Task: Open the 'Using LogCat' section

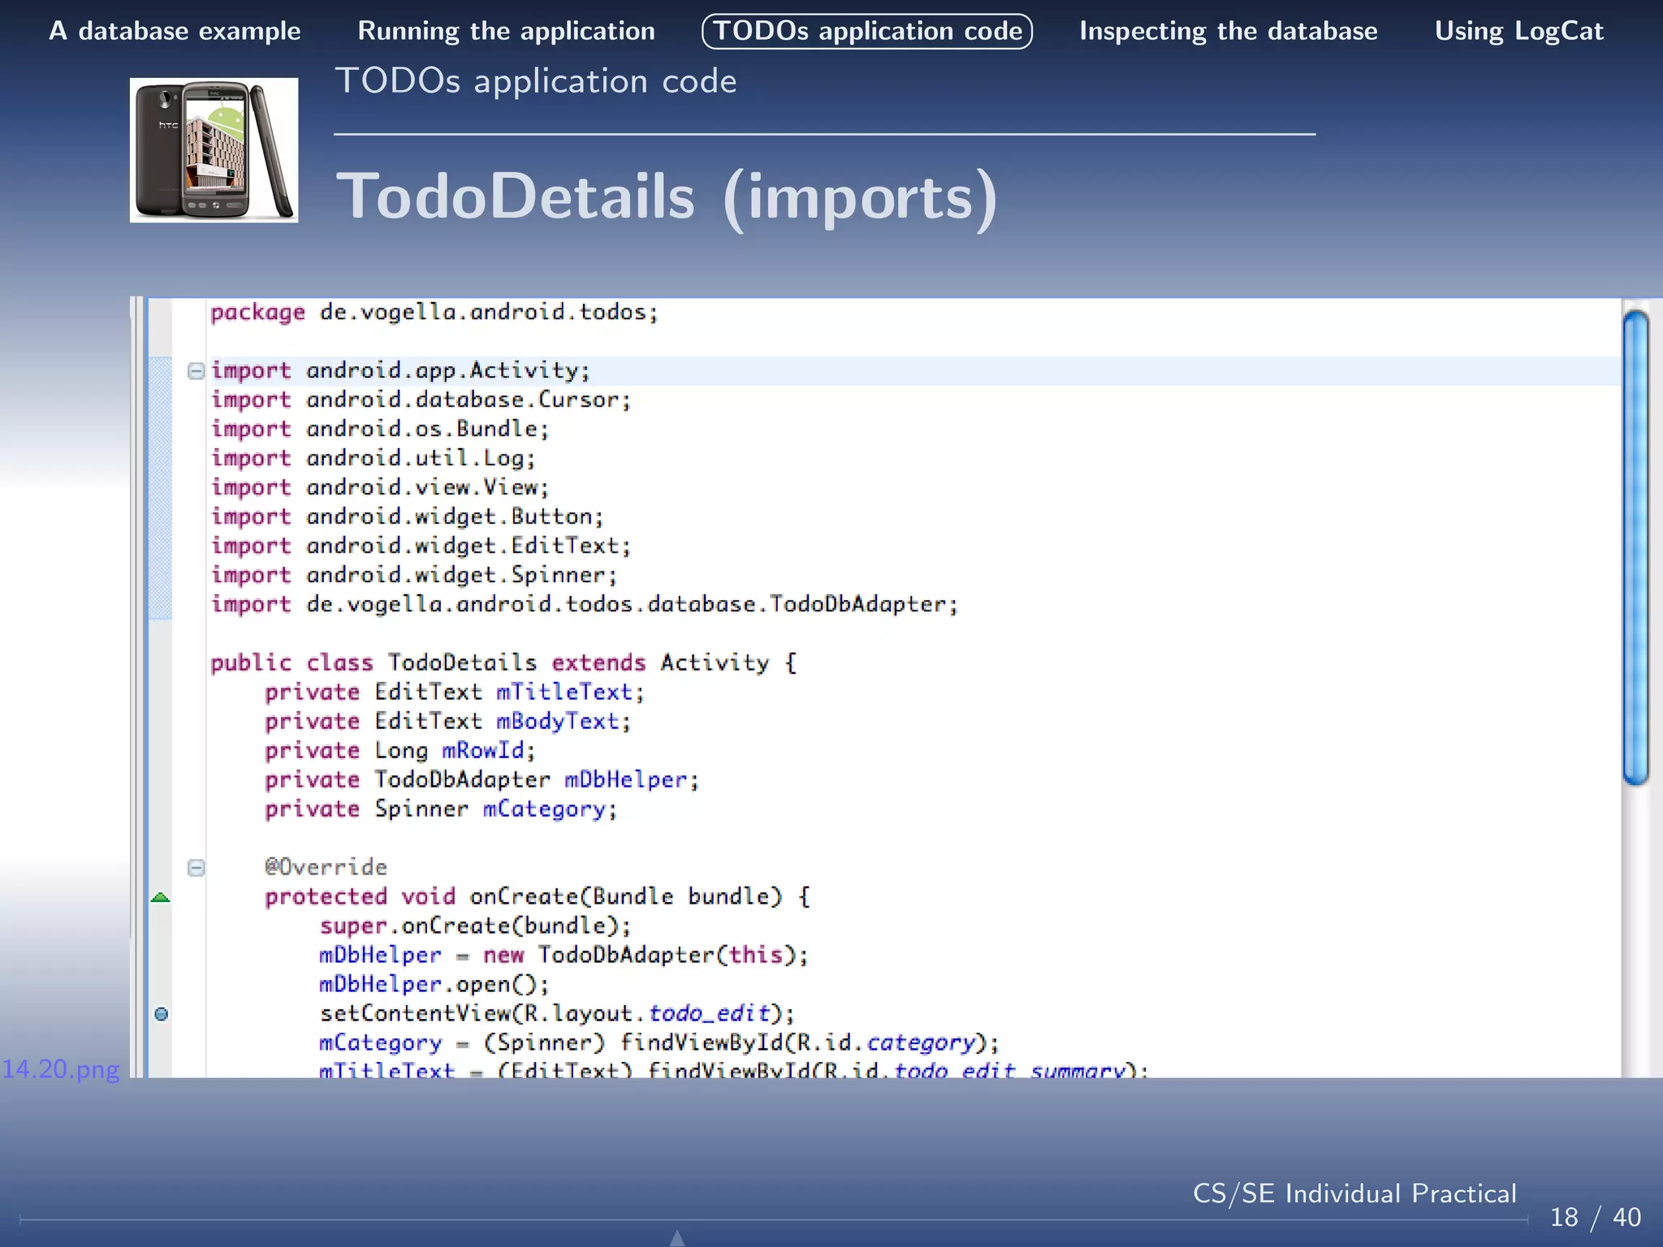Action: coord(1518,31)
